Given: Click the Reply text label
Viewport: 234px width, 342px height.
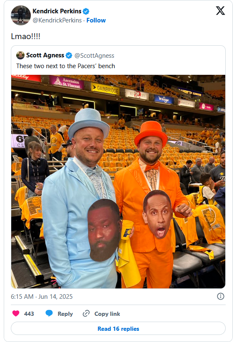Looking at the screenshot, I should tap(65, 314).
